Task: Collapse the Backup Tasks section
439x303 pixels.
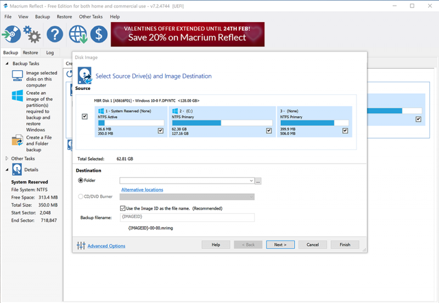Action: 7,64
